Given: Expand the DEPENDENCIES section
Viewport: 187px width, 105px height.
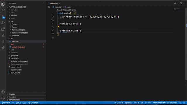Looking at the screenshot, I should coord(14,100).
